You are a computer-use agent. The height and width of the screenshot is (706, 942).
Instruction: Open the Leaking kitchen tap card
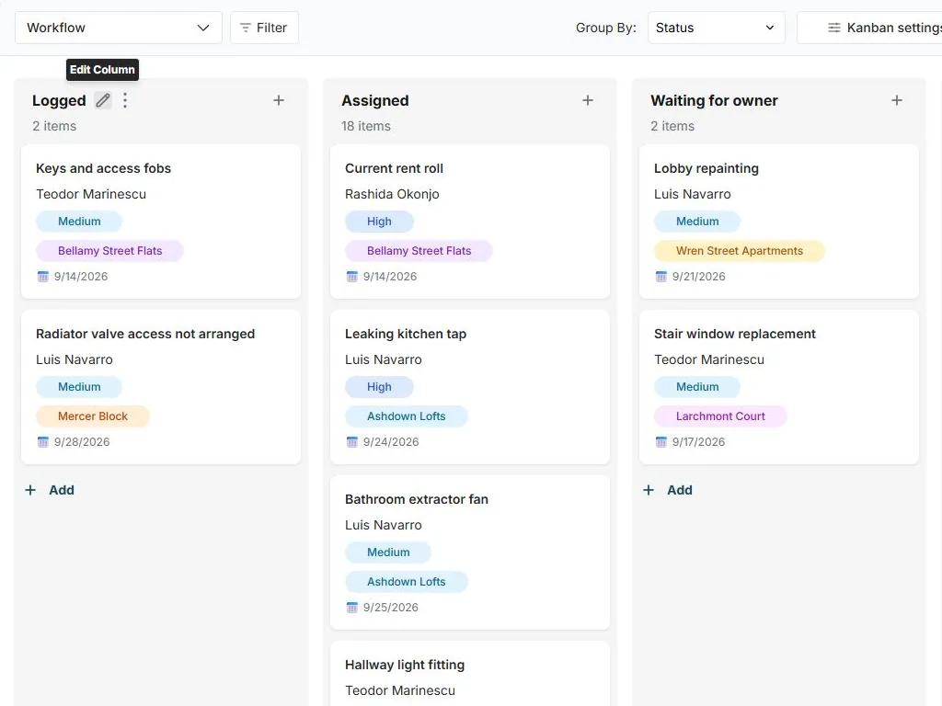coord(470,387)
